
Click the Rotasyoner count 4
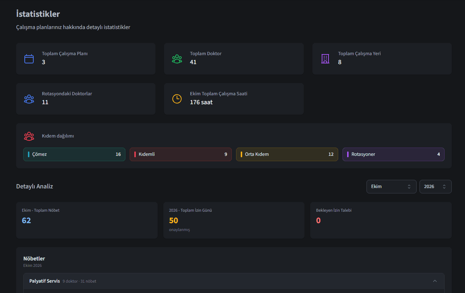(x=438, y=154)
